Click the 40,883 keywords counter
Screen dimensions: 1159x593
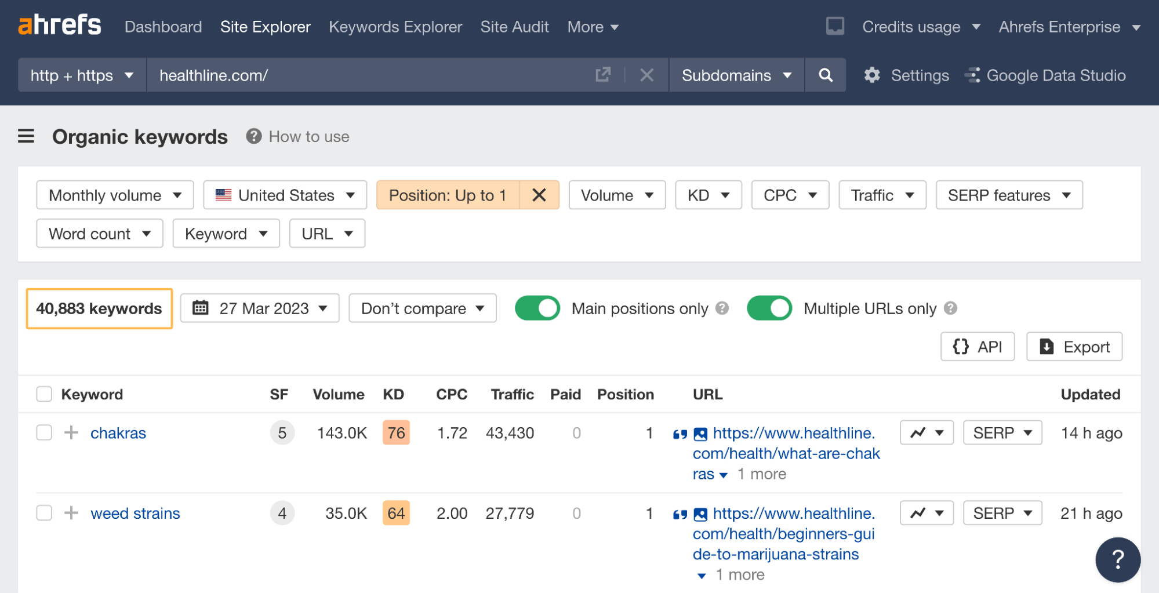coord(99,308)
